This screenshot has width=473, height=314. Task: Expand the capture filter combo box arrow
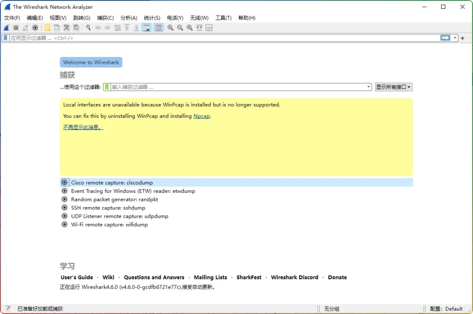click(x=368, y=86)
